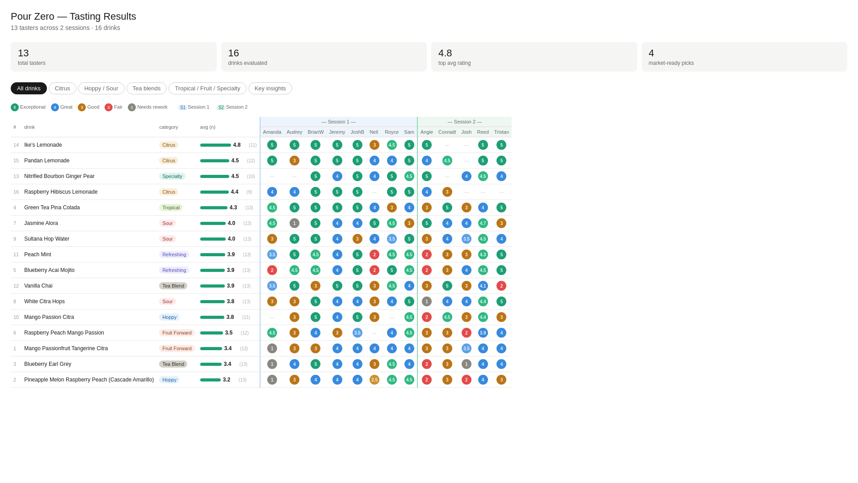Viewport: 858px width, 483px height.
Task: Open the Tea blends tab
Action: click(147, 89)
